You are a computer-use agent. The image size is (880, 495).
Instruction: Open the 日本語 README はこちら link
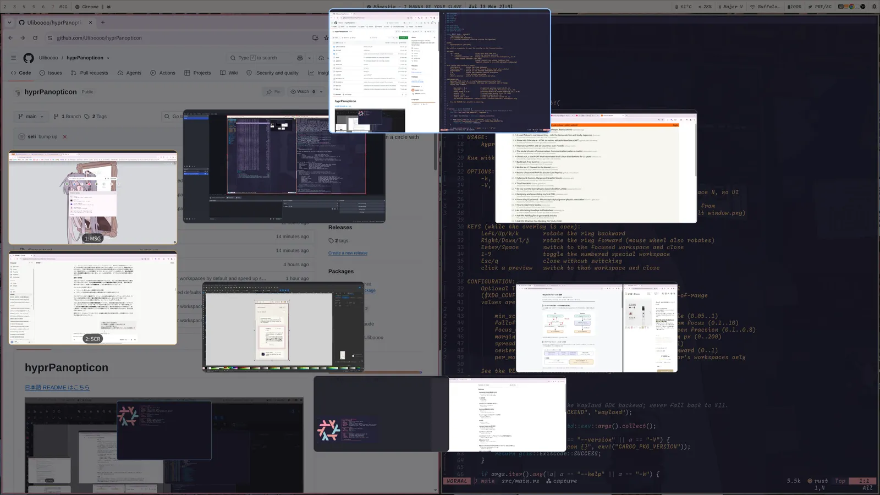click(x=57, y=388)
